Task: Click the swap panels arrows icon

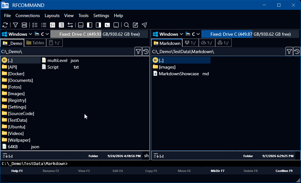Action: [70, 25]
